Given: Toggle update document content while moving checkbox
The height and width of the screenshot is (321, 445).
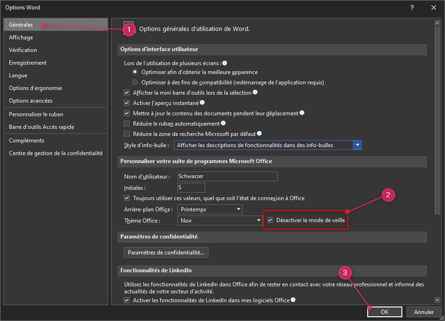Looking at the screenshot, I should click(x=126, y=113).
